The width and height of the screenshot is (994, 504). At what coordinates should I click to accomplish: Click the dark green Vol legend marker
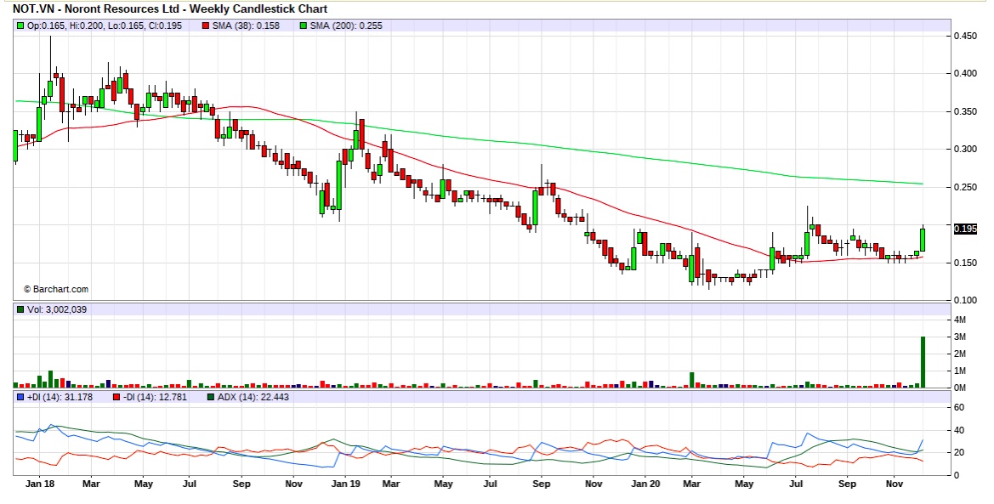tap(21, 310)
